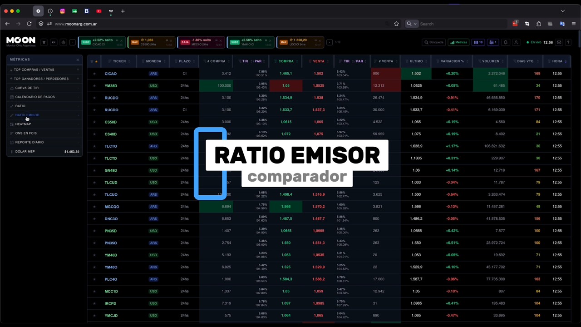Favorite the IRCPD row star

point(94,303)
